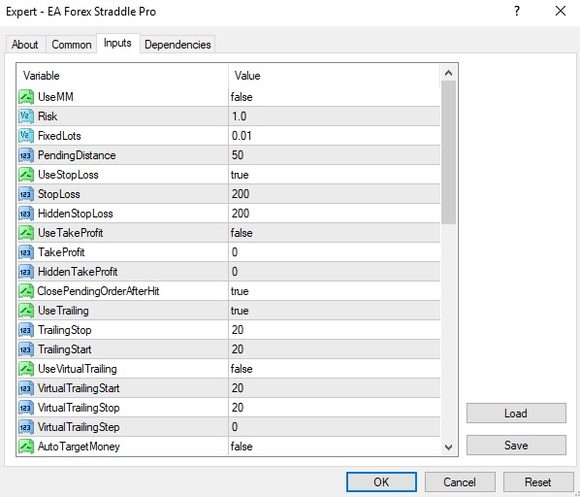Open the Dependencies tab
This screenshot has height=497, width=580.
click(177, 45)
